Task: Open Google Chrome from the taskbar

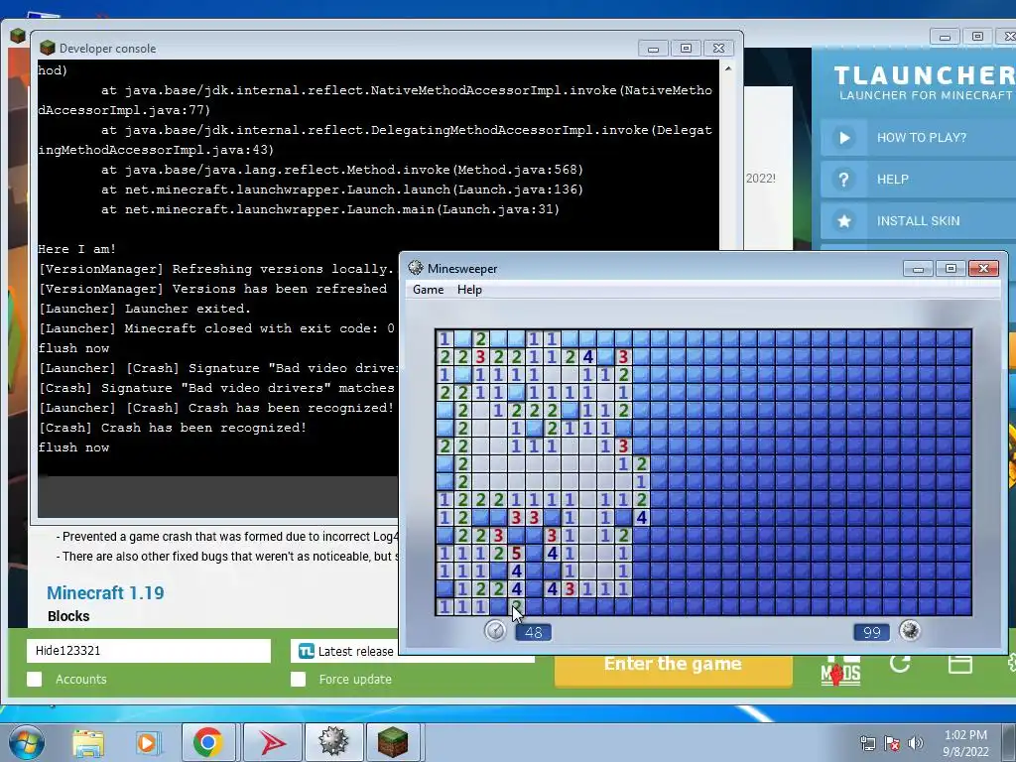Action: pos(207,742)
